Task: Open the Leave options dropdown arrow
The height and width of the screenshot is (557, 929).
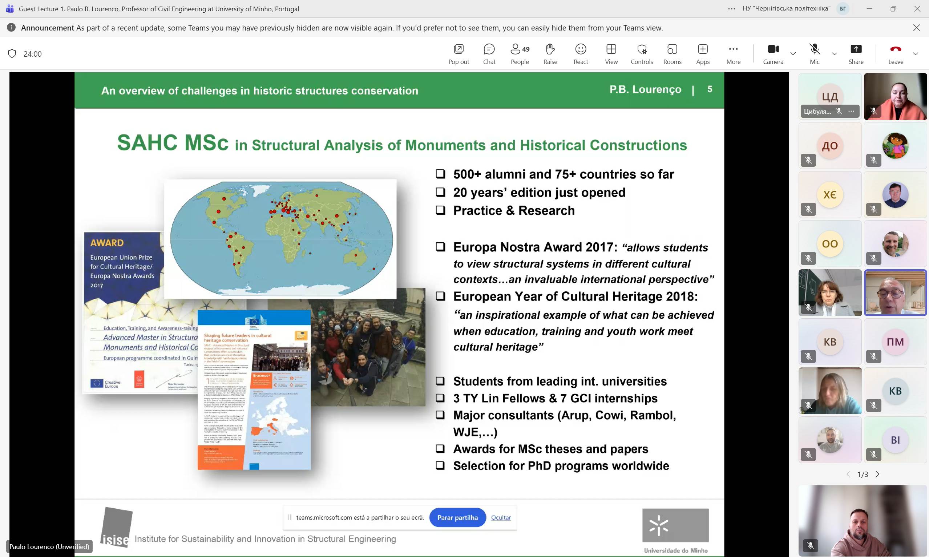Action: (915, 54)
